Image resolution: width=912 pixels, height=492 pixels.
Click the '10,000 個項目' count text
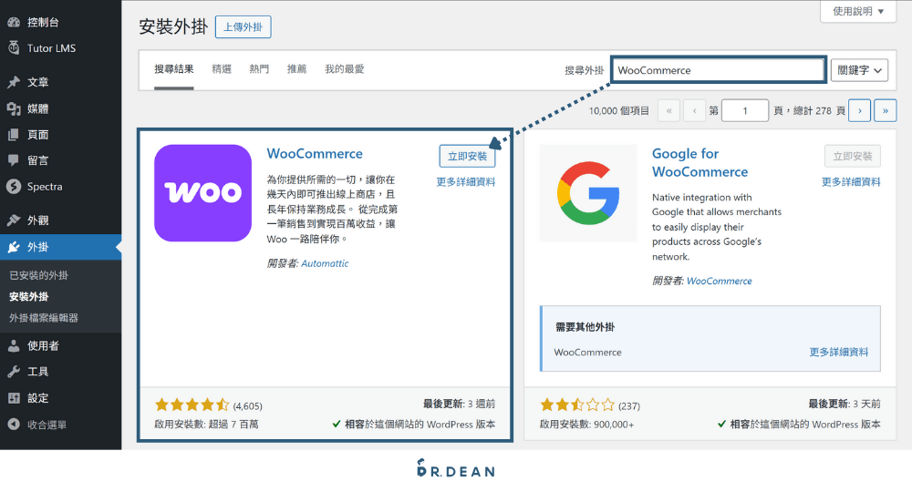click(x=619, y=111)
